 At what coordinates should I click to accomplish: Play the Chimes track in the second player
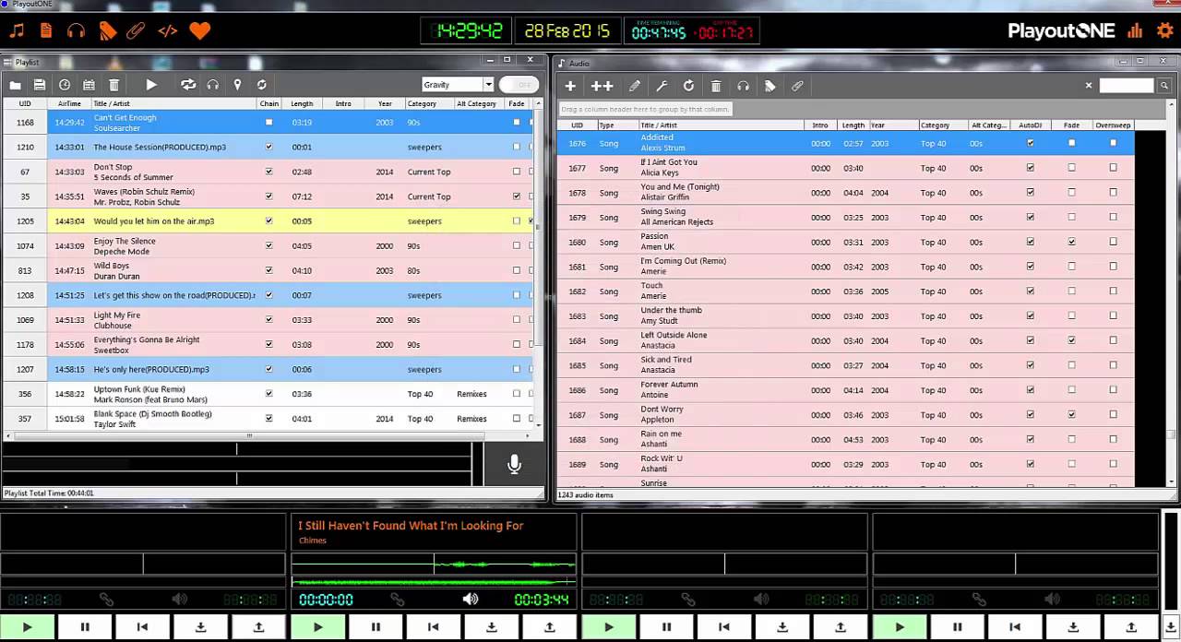pyautogui.click(x=318, y=627)
